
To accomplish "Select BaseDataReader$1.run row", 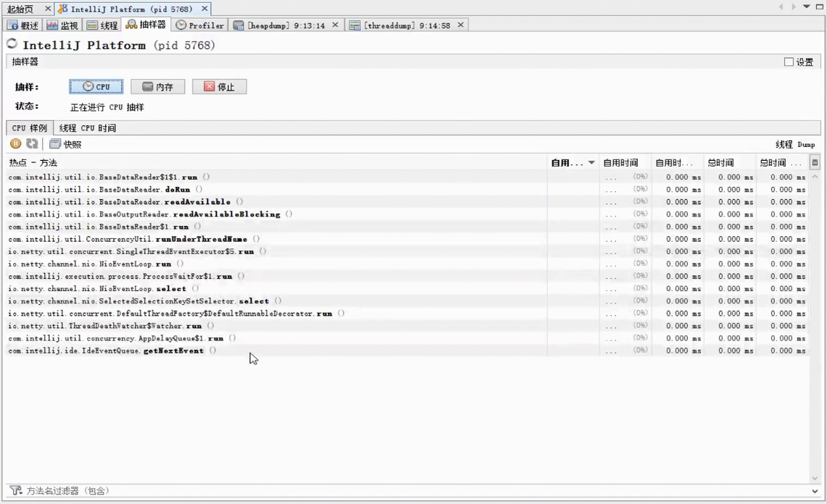I will click(408, 227).
